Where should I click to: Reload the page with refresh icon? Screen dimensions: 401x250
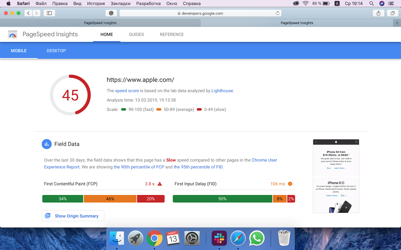(277, 13)
